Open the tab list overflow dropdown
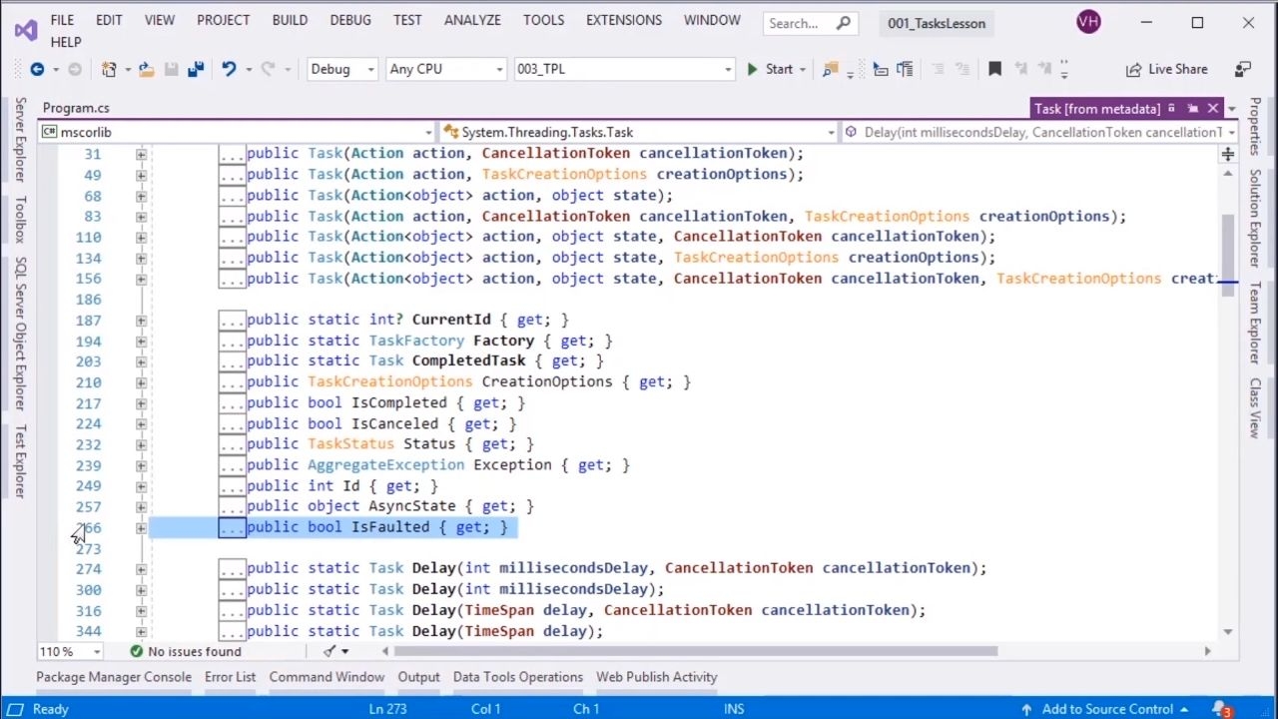Screen dimensions: 1278x719 pos(1231,108)
